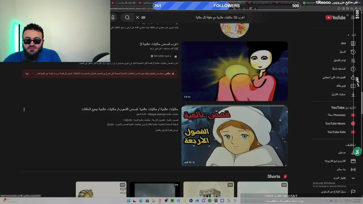Open Brave browser from the taskbar
This screenshot has width=363, height=204.
pos(160,201)
